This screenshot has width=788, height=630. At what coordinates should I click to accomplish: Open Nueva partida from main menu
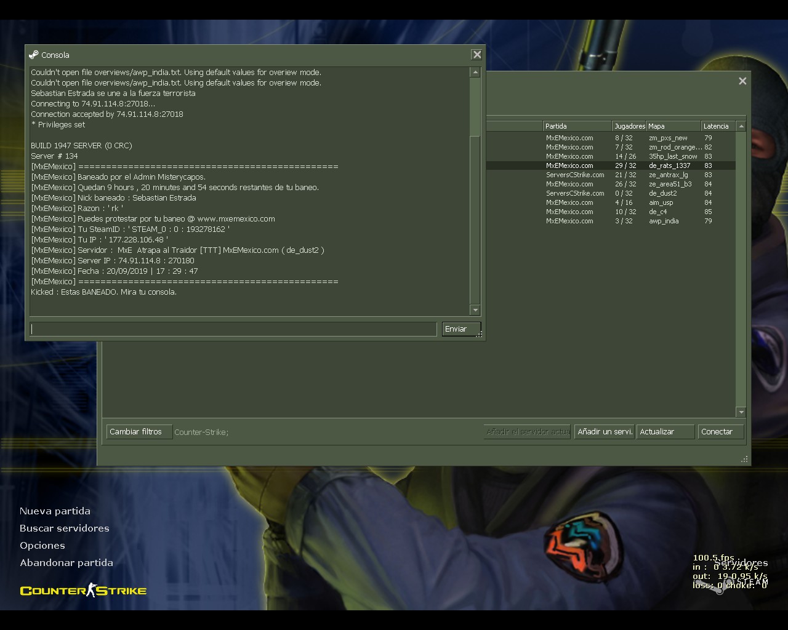(55, 511)
